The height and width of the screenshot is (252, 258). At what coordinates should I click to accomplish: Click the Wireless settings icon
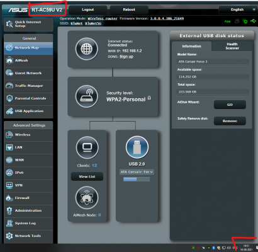[9, 135]
